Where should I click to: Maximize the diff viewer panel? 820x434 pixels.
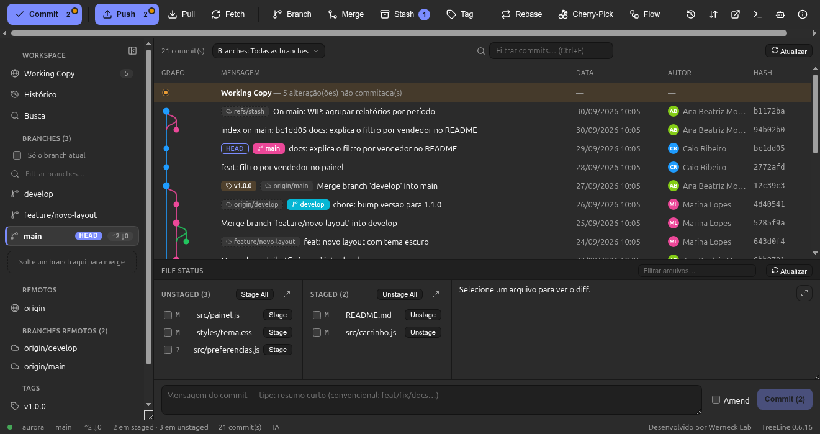point(804,293)
